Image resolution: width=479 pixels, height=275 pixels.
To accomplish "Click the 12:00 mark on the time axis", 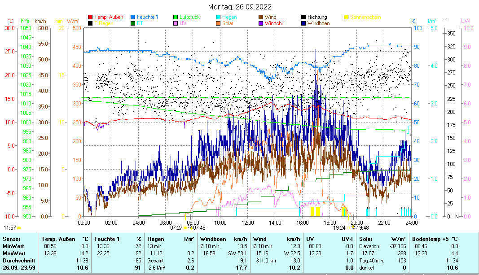I will [248, 222].
